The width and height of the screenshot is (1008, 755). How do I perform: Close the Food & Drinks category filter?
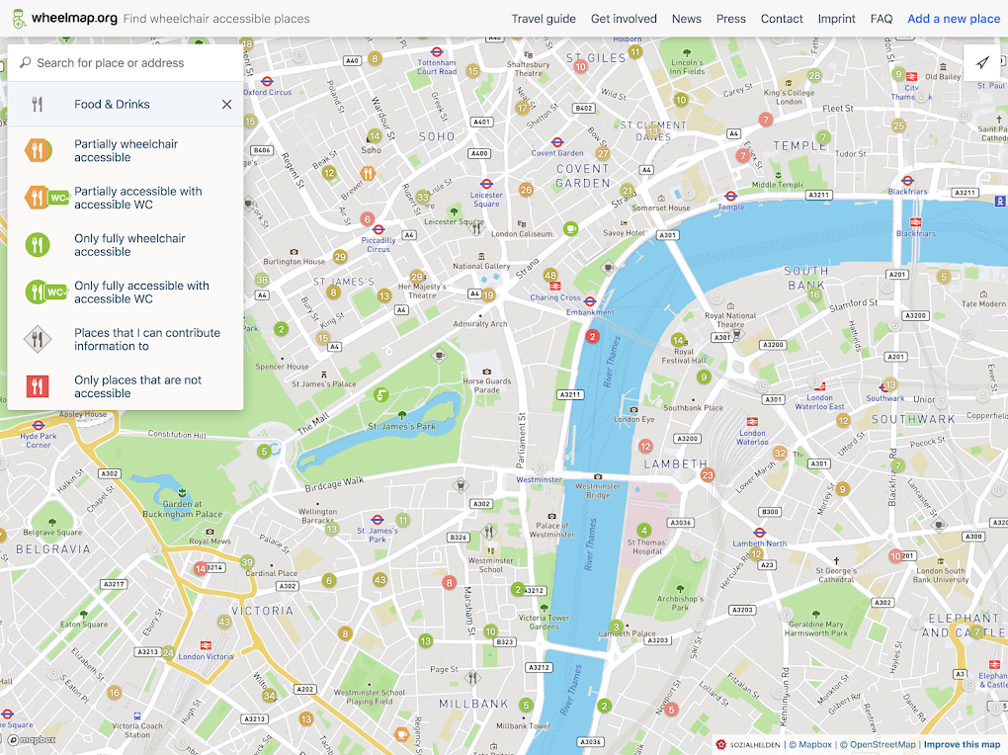coord(226,104)
